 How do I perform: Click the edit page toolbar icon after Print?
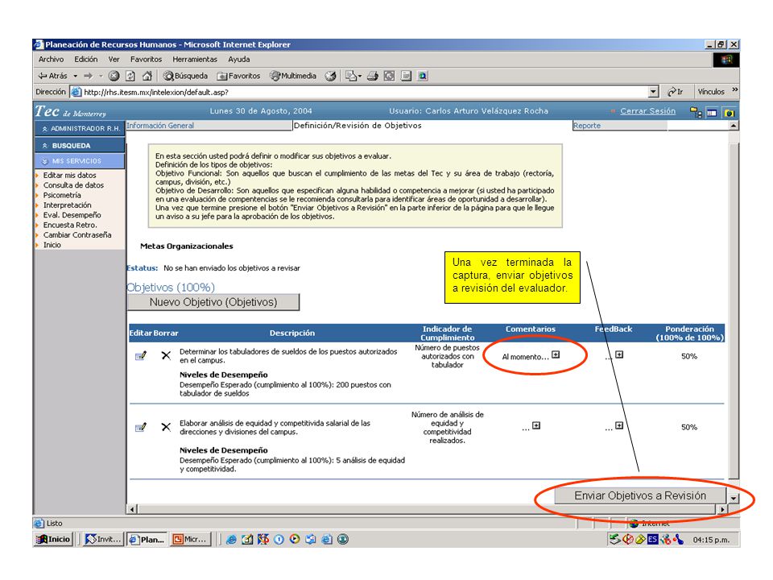[390, 76]
